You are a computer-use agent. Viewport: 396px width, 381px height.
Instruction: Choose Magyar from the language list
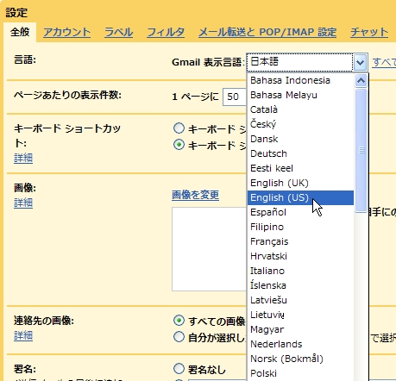[x=300, y=329]
